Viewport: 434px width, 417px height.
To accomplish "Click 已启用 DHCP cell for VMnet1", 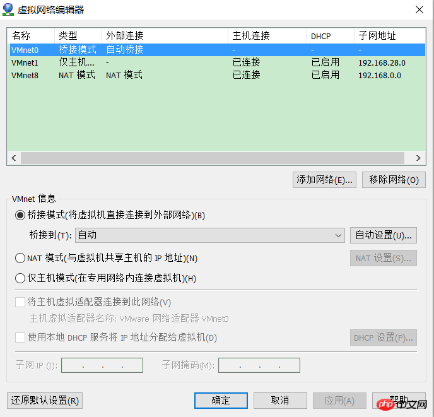I will click(325, 62).
